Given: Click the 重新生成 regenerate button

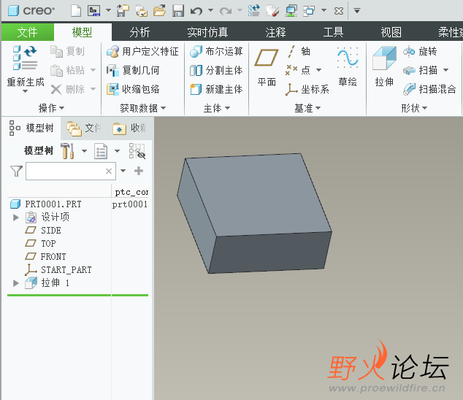Looking at the screenshot, I should click(x=26, y=69).
